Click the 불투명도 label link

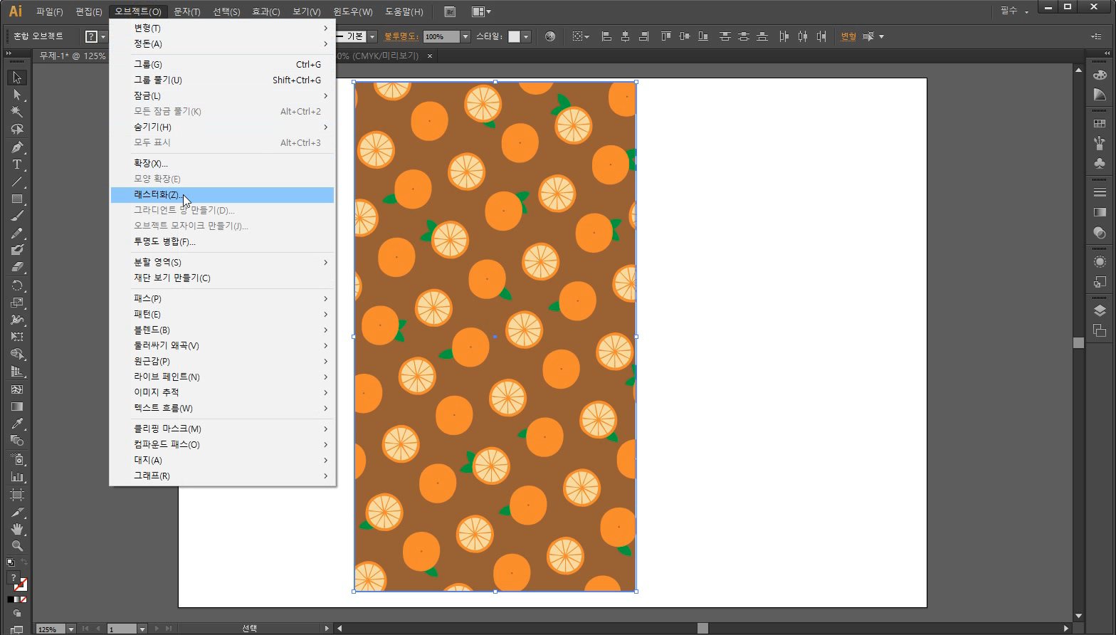pyautogui.click(x=401, y=36)
